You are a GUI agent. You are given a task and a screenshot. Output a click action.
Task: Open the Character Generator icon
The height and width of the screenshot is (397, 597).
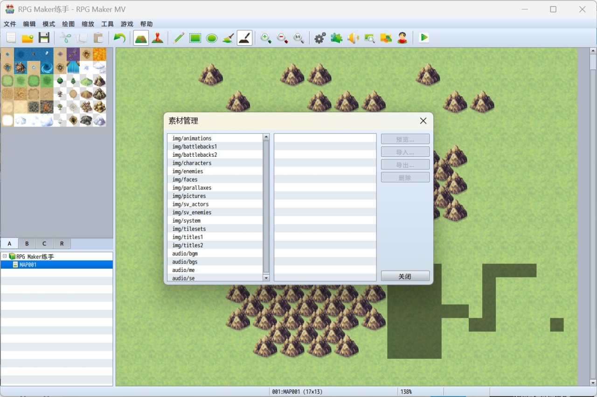pos(403,38)
